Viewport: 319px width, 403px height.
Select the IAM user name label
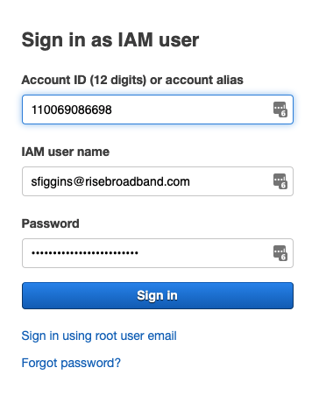(66, 152)
